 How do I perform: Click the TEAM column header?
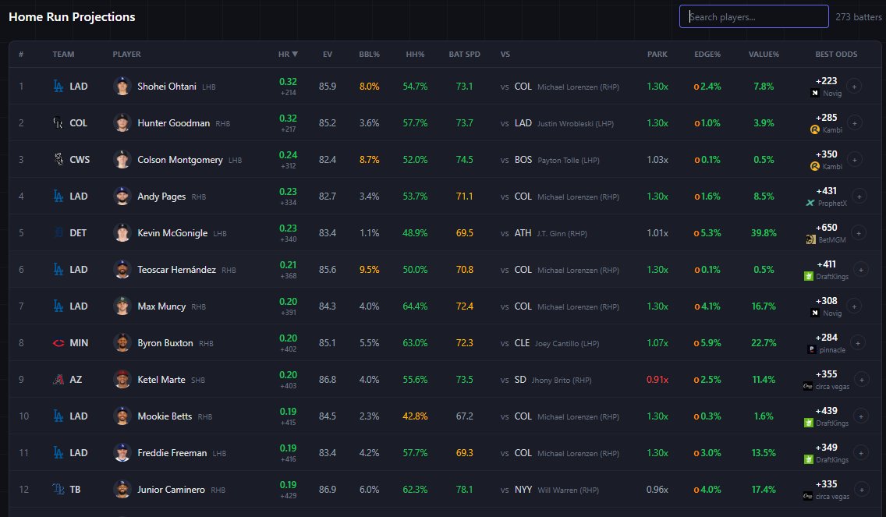(63, 55)
